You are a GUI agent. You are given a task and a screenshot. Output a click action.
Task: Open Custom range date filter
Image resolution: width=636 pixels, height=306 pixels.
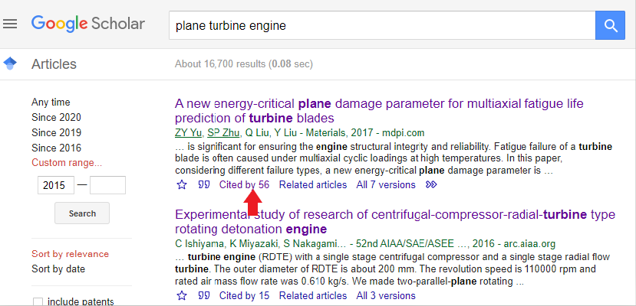coord(67,163)
